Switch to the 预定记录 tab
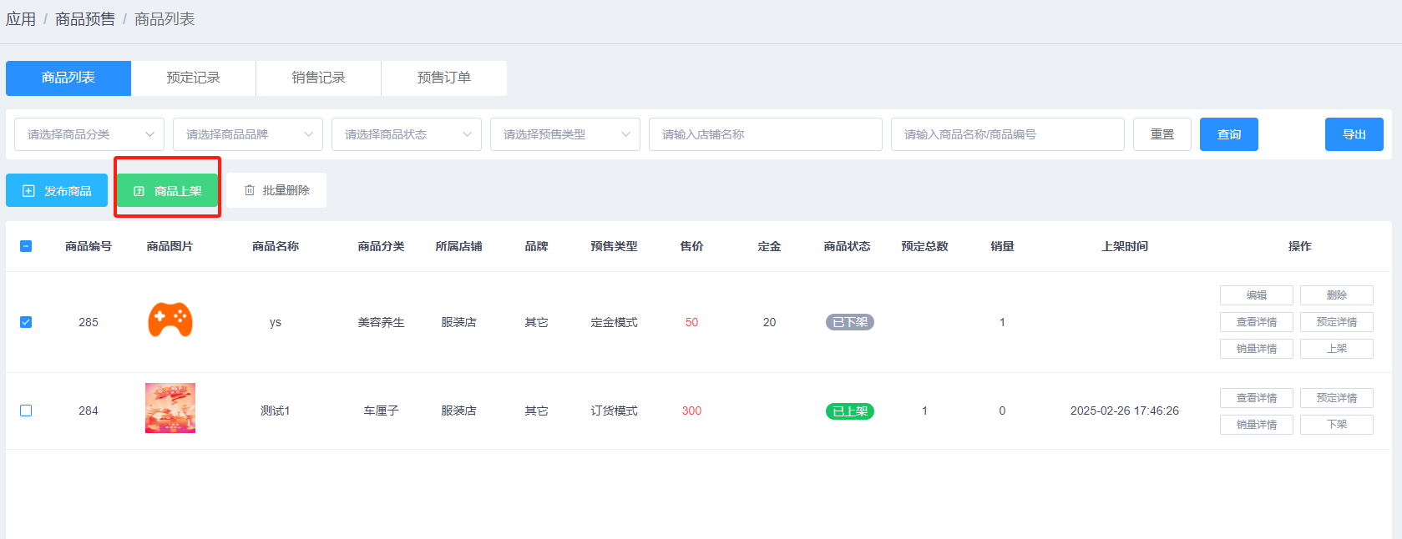1402x539 pixels. pos(194,78)
